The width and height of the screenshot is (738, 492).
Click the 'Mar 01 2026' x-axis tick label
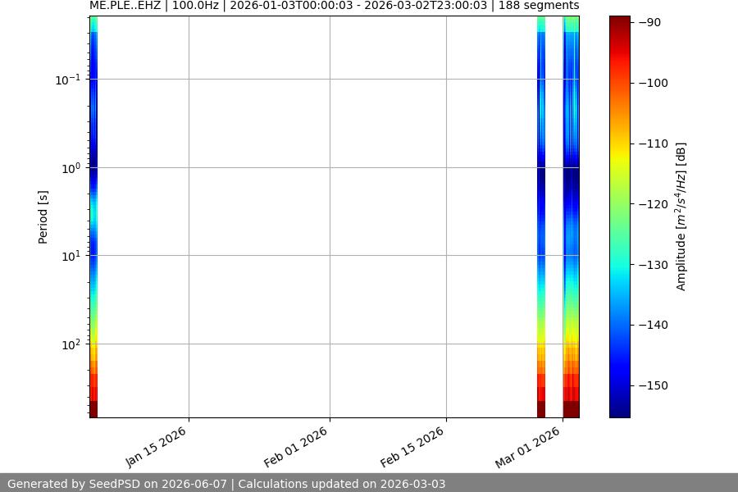tap(528, 447)
